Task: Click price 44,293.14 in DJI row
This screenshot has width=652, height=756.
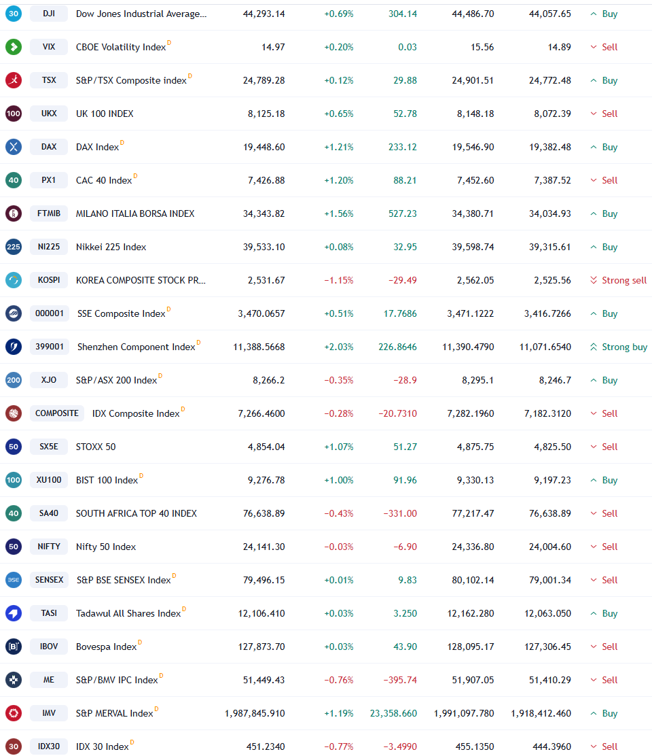Action: (x=264, y=14)
